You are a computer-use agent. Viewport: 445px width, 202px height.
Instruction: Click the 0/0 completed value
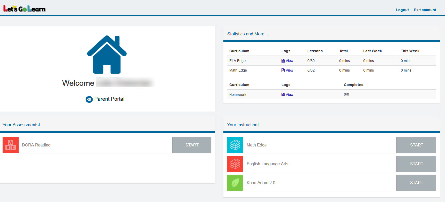tap(346, 94)
